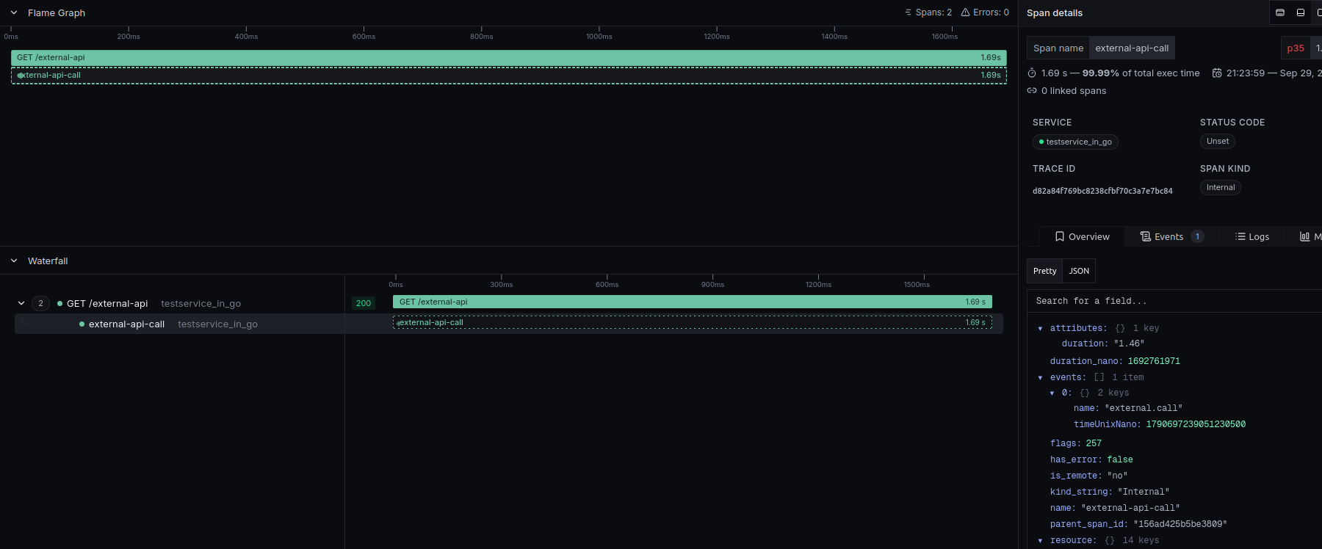This screenshot has width=1322, height=549.
Task: Collapse the events array node
Action: pyautogui.click(x=1040, y=378)
